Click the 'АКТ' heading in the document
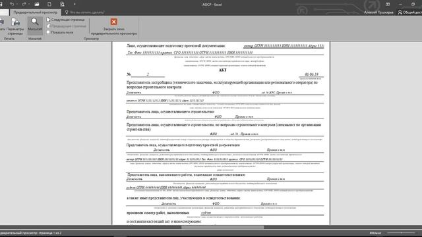 (x=223, y=70)
